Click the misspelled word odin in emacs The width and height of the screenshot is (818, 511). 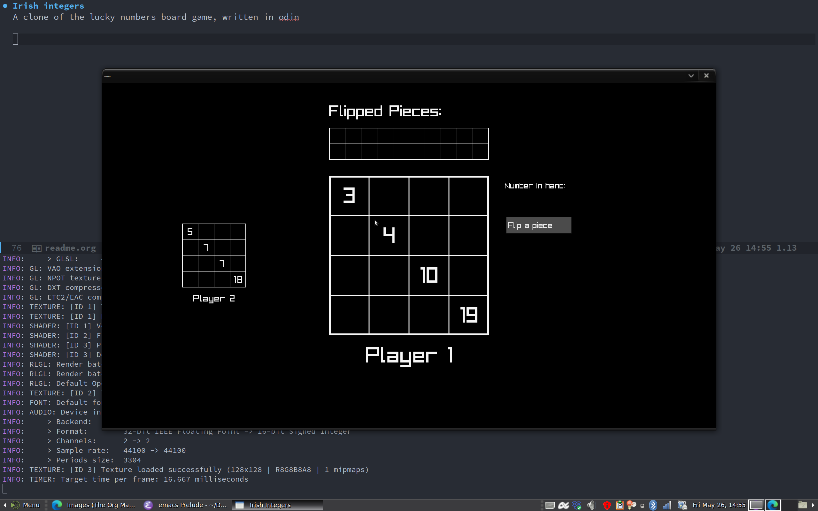289,17
